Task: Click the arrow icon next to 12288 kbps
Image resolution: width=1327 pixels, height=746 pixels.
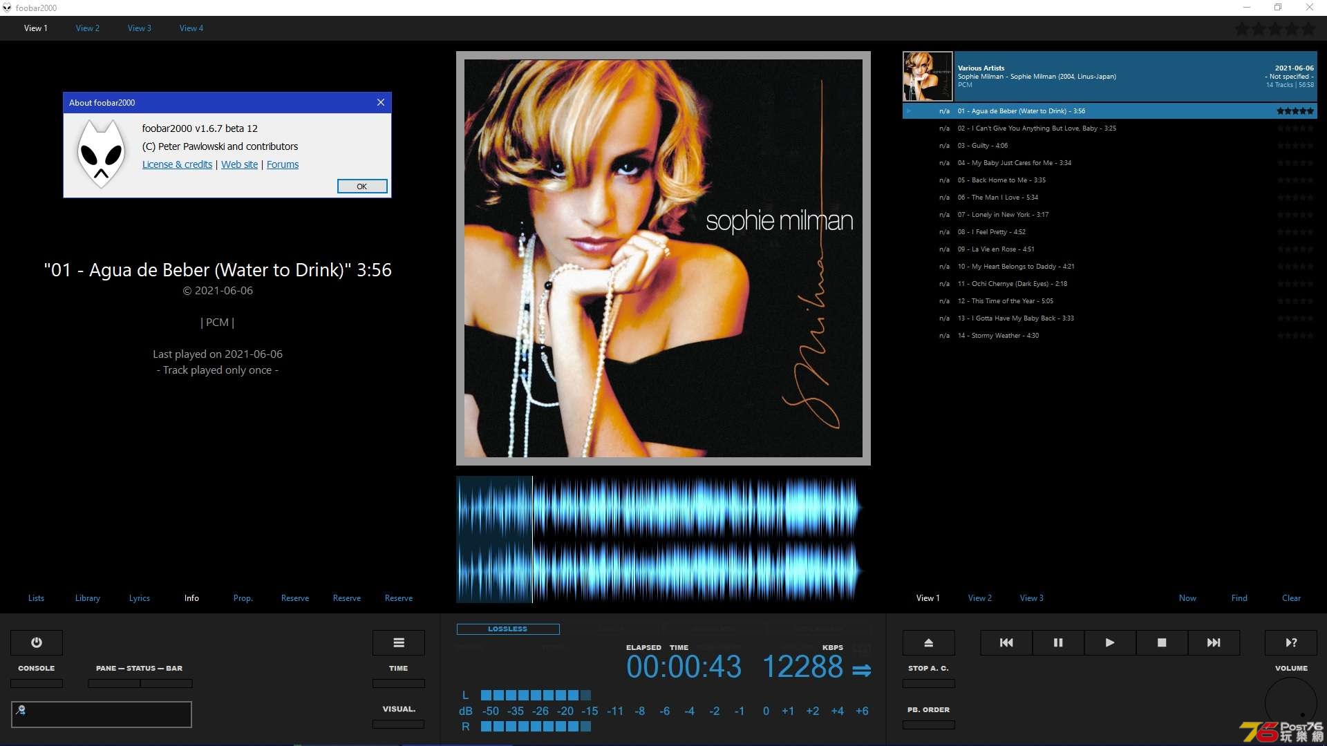Action: (x=862, y=671)
